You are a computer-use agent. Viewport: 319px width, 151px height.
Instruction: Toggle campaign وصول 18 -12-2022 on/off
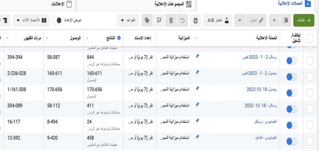292,93
